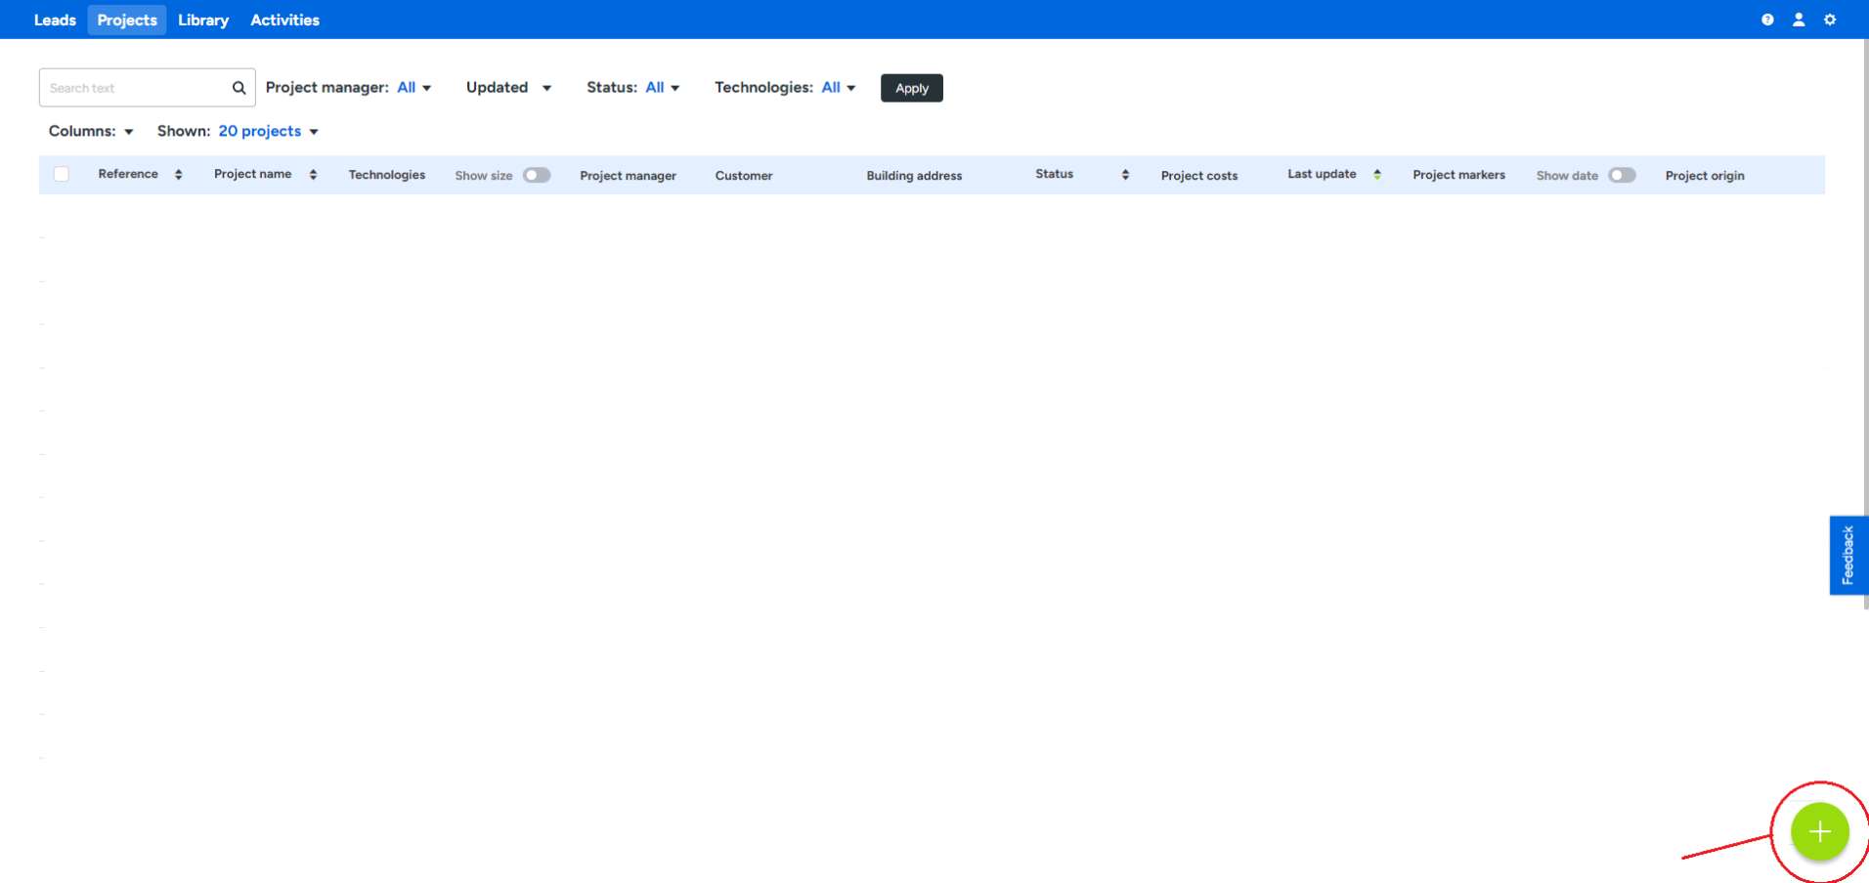Sort by Last update column arrows
The width and height of the screenshot is (1869, 883).
[1376, 175]
